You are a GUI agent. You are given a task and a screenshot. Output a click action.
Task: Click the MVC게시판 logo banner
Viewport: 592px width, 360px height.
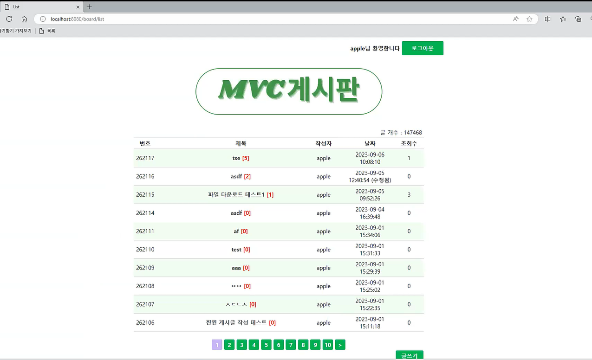pos(289,91)
